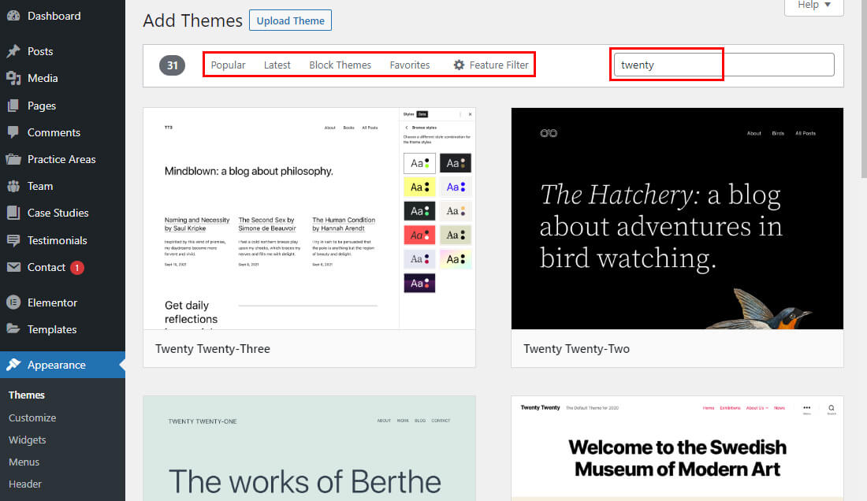
Task: Switch to the Latest themes tab
Action: (277, 65)
